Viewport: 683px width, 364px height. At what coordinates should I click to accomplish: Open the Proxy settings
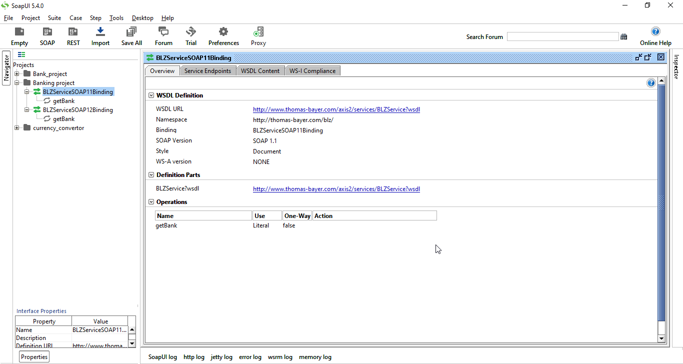point(258,35)
